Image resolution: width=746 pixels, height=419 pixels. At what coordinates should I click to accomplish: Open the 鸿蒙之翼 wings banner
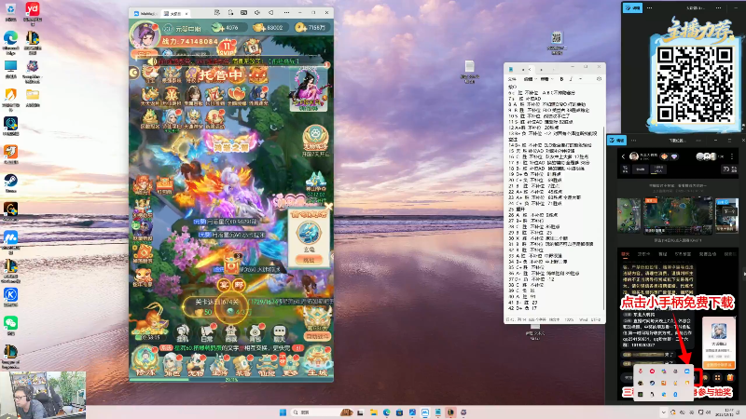pyautogui.click(x=231, y=142)
